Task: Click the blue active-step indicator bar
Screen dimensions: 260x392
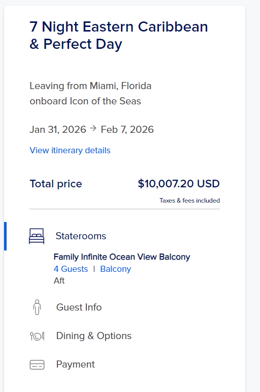Action: [x=5, y=236]
